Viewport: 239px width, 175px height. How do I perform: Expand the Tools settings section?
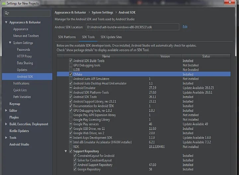click(x=6, y=138)
